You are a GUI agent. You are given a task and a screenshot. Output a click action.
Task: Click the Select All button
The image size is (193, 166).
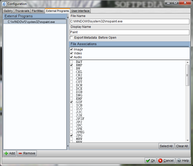(x=166, y=146)
